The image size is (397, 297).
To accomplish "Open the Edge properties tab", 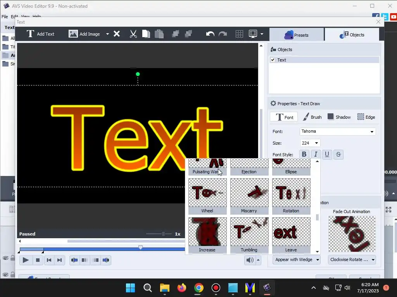I will [x=366, y=117].
